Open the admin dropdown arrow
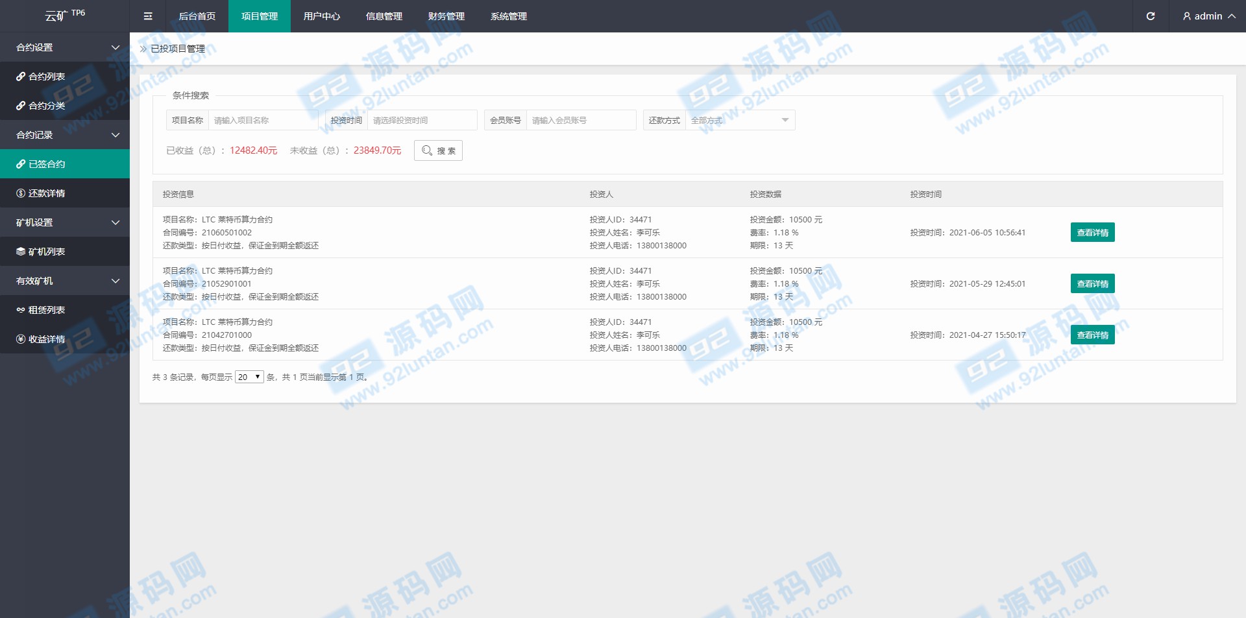Screen dimensions: 1246x618 [x=1231, y=16]
